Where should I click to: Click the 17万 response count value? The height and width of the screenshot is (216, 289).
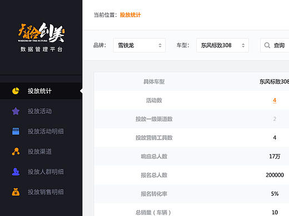(275, 156)
